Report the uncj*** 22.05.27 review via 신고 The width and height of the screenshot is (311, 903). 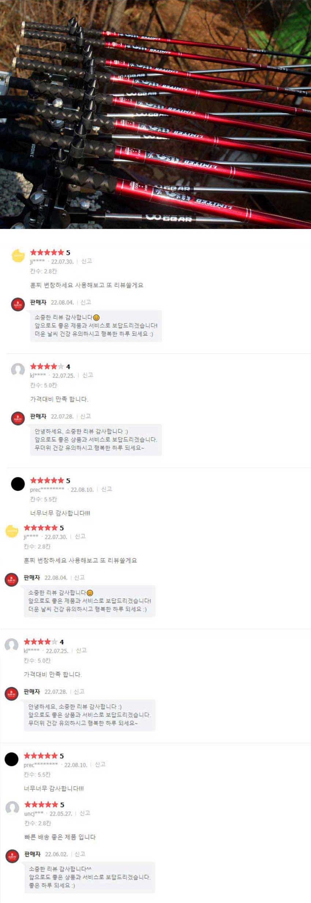pos(85,813)
